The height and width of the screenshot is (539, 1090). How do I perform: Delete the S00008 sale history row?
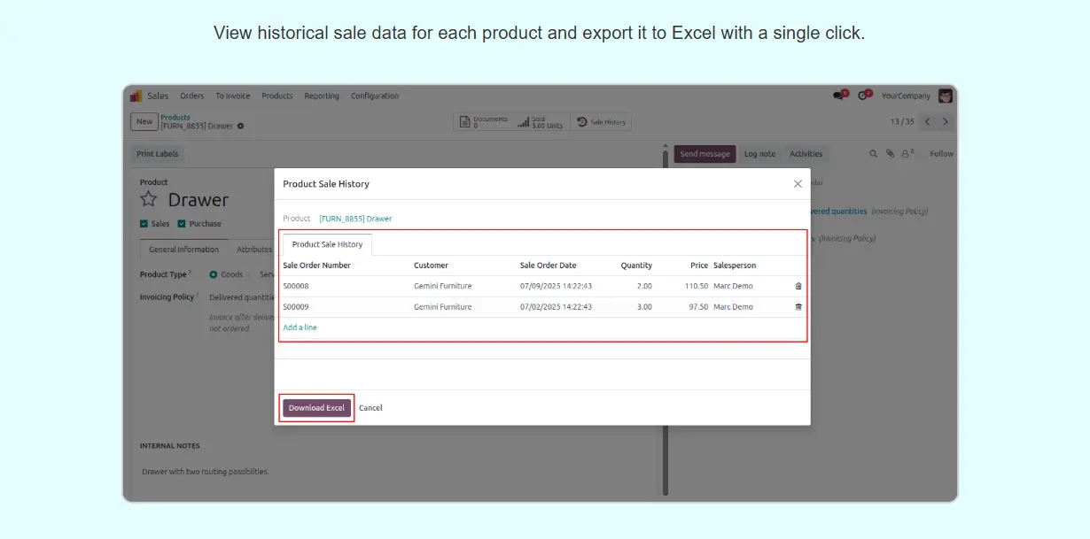[x=798, y=286]
